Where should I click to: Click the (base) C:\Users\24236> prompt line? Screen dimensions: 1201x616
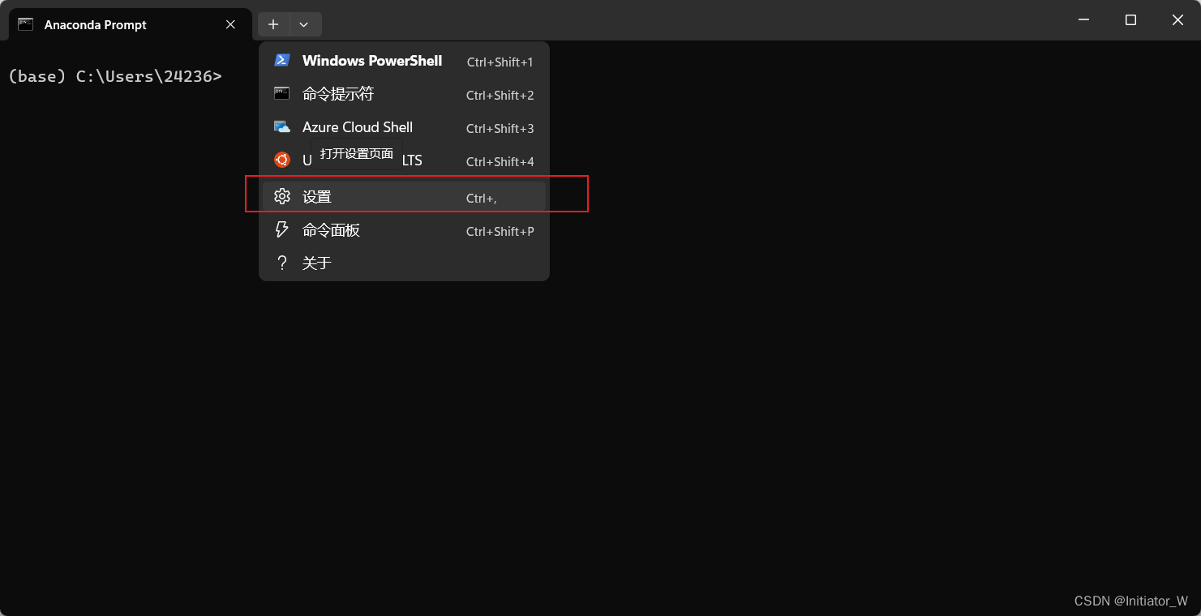[x=114, y=76]
